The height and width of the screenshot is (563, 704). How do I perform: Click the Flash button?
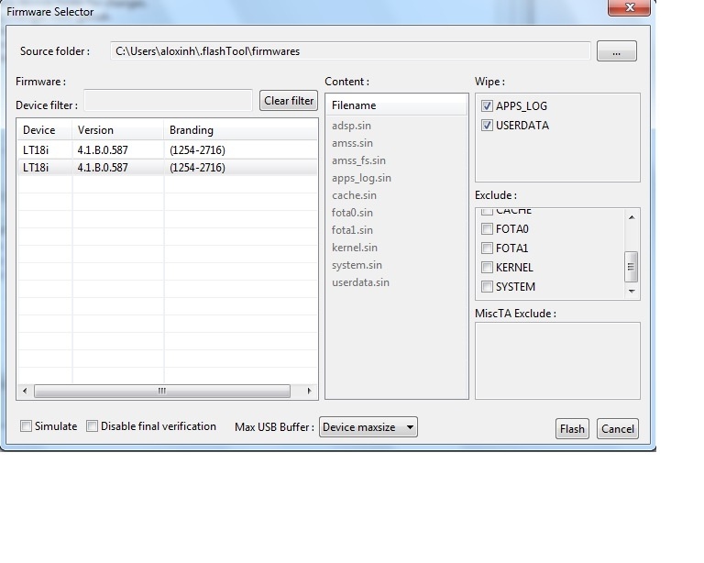coord(572,429)
